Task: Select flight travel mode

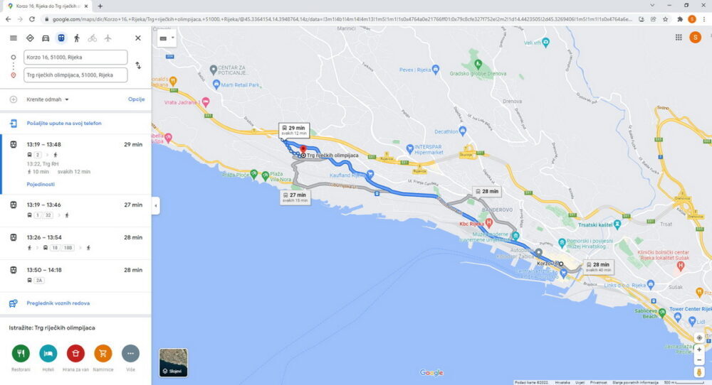Action: coord(108,38)
